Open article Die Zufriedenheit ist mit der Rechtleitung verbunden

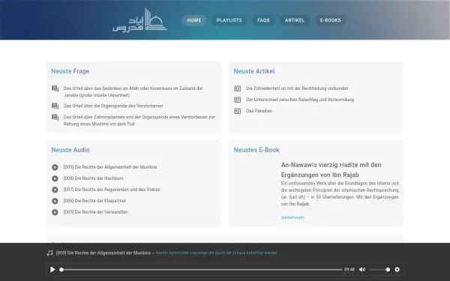(297, 88)
